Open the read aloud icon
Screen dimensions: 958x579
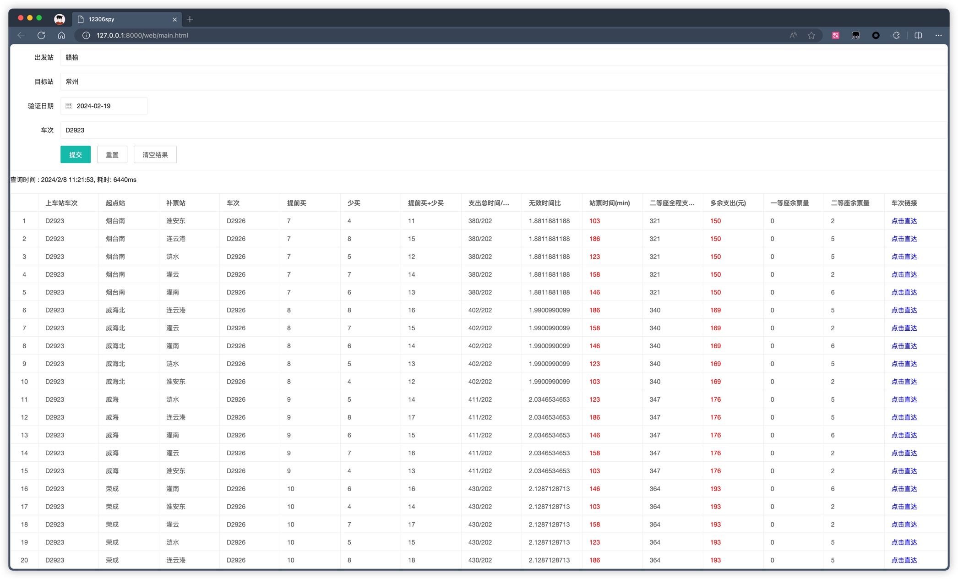793,35
